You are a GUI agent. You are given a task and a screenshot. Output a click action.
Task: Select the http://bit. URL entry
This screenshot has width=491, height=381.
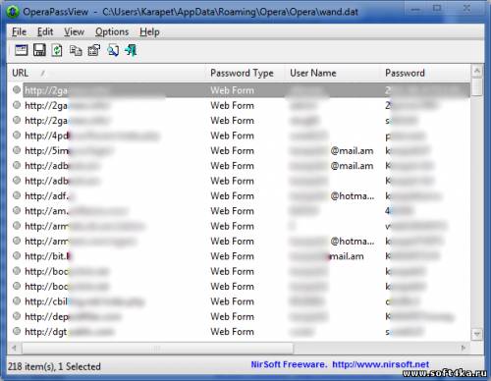(x=48, y=256)
